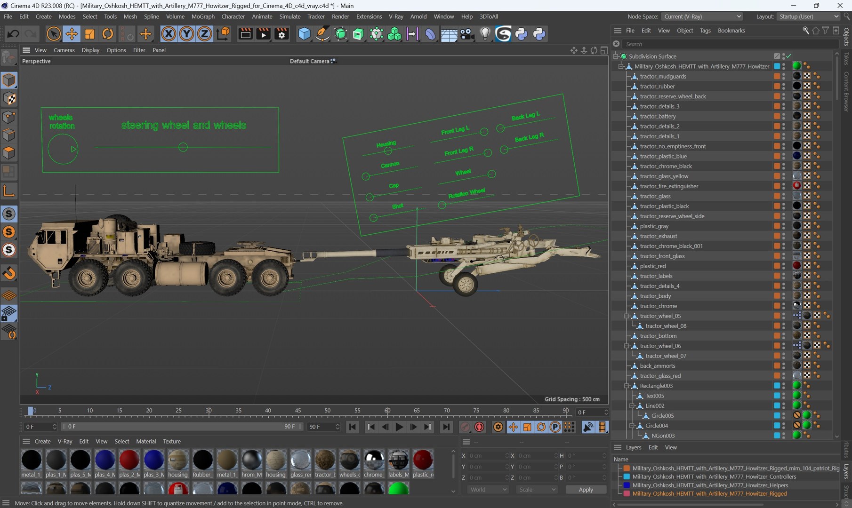Click frame 45 on the timeline

(x=298, y=411)
